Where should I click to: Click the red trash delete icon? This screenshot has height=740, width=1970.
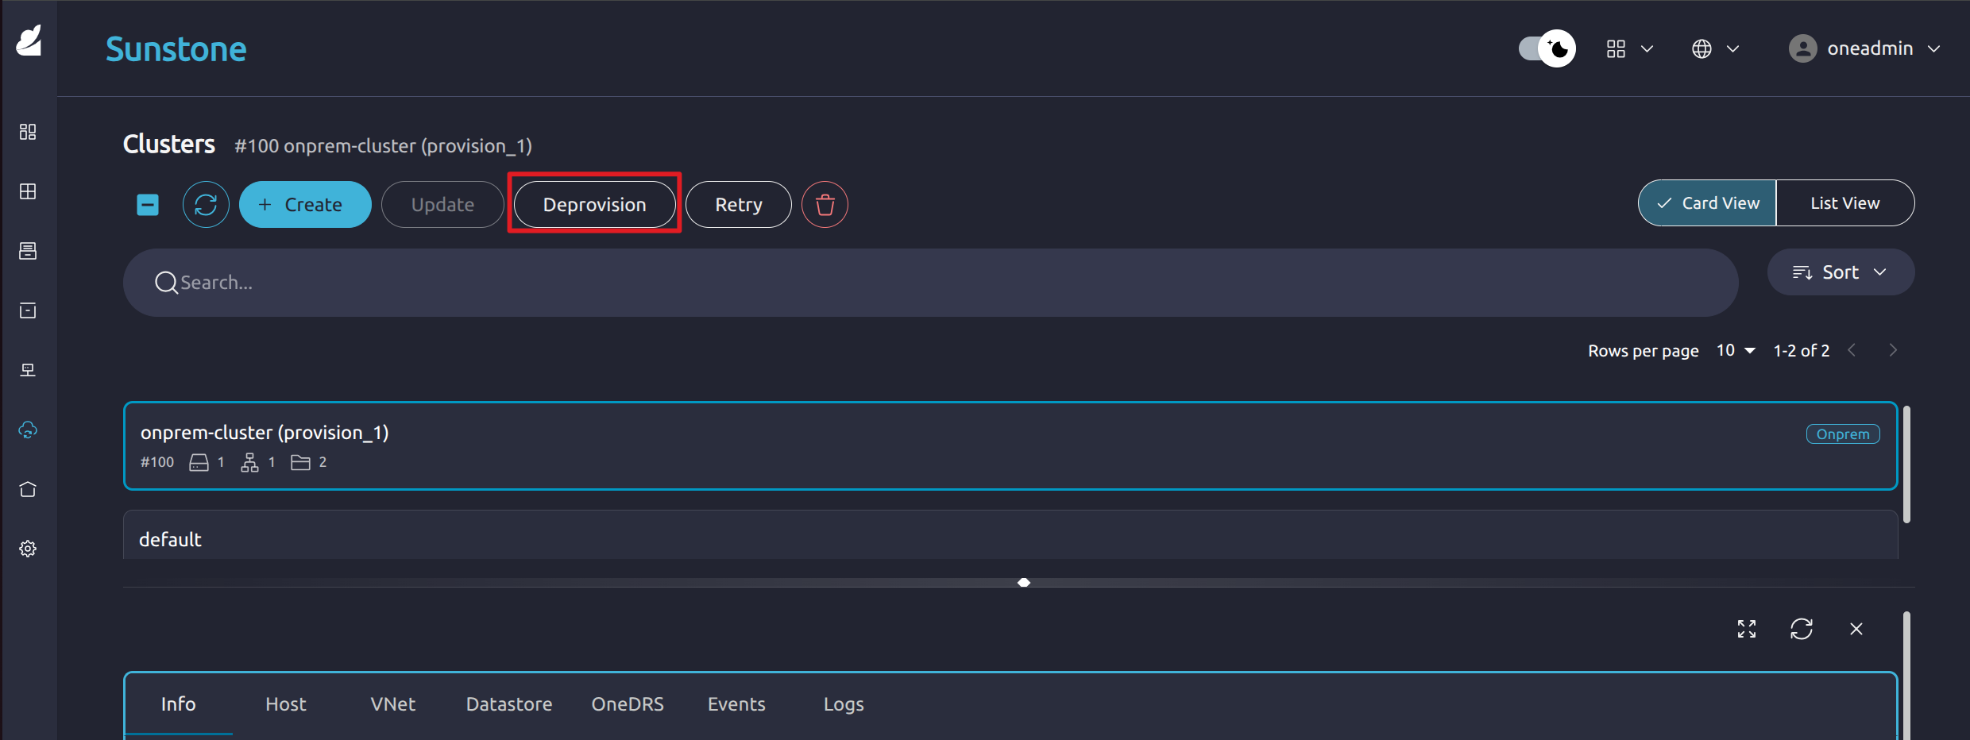825,205
